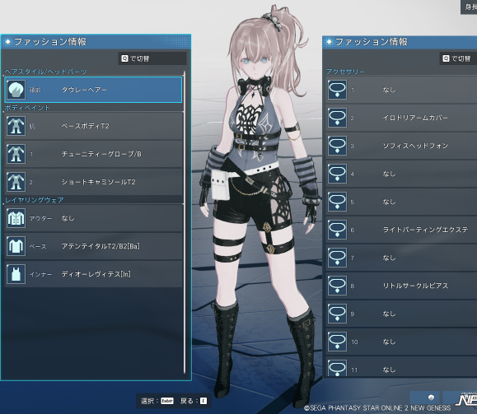Click the accessory icon beside リトルサークルピアス

pyautogui.click(x=337, y=286)
